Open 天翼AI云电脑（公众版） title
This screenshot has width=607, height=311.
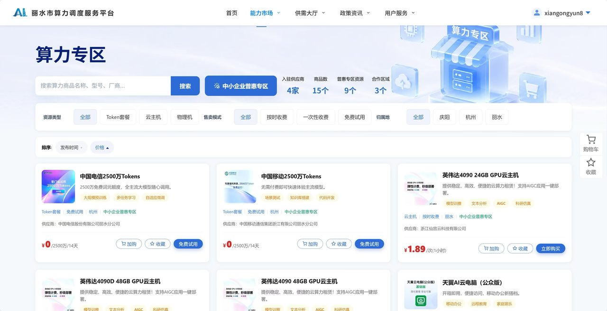pos(472,283)
